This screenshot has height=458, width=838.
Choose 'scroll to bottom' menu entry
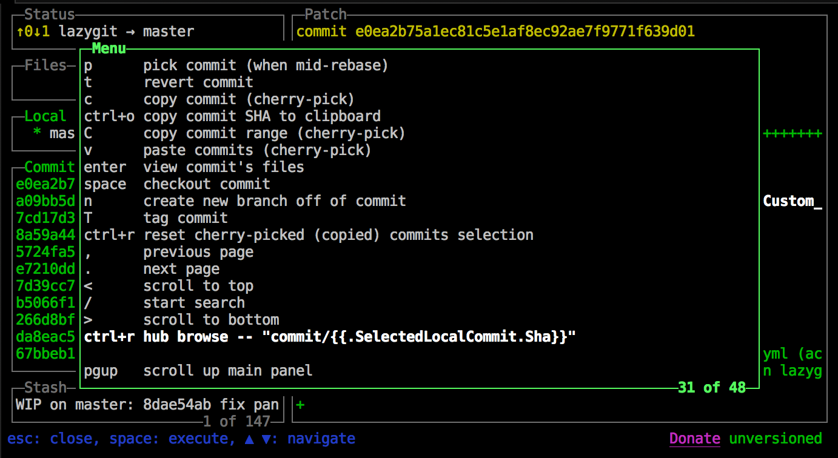[x=420, y=319]
